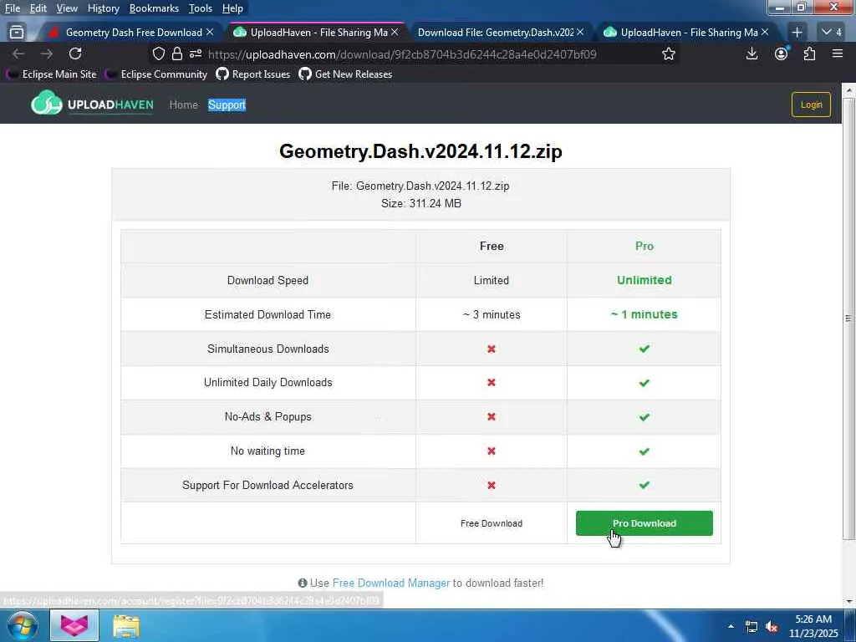The width and height of the screenshot is (856, 642).
Task: Close the Geometry Dash Free Download tab
Action: (210, 33)
